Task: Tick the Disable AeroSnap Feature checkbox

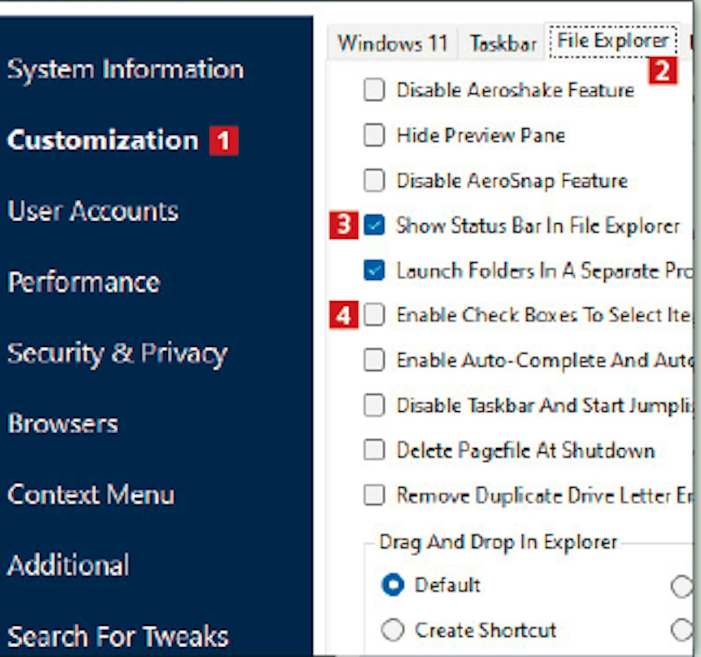Action: tap(374, 180)
